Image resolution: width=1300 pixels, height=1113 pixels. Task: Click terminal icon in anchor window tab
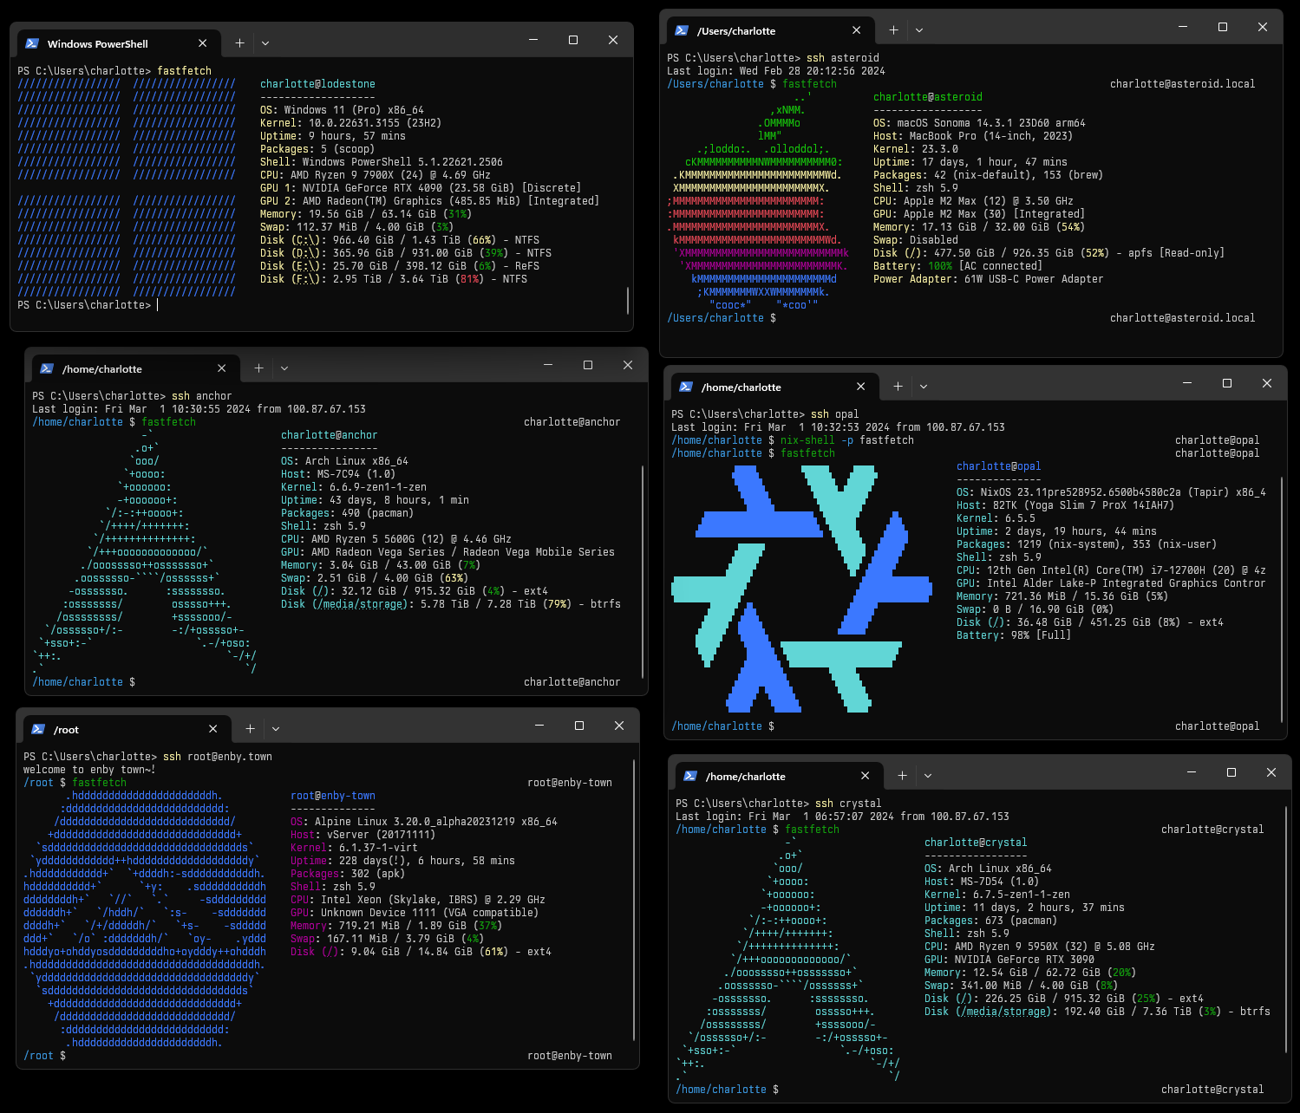[x=47, y=368]
